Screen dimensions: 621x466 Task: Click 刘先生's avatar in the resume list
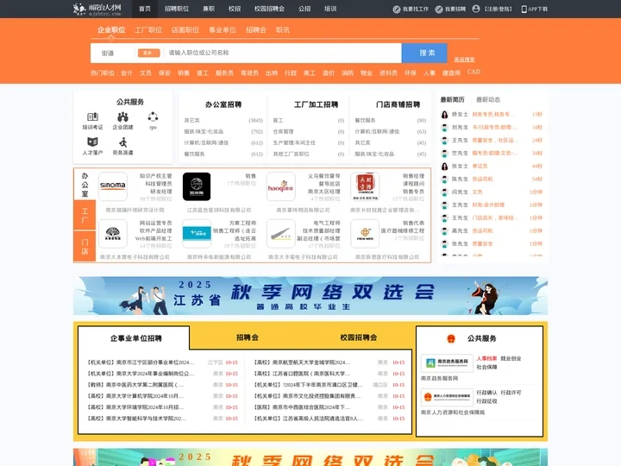coord(445,128)
